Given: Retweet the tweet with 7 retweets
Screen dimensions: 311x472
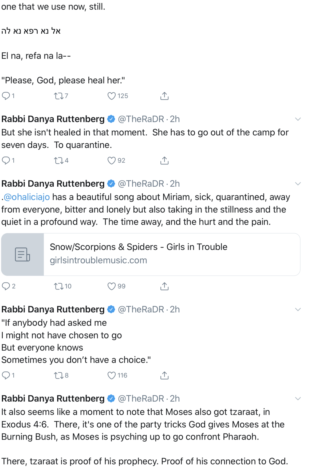Looking at the screenshot, I should click(58, 96).
